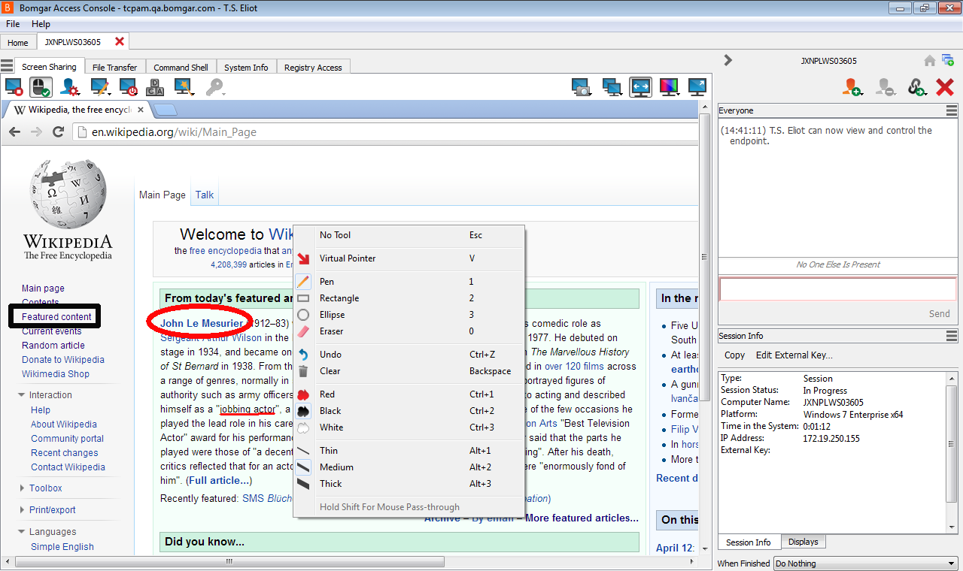Click Send in the chat panel
Image resolution: width=963 pixels, height=571 pixels.
[x=939, y=314]
